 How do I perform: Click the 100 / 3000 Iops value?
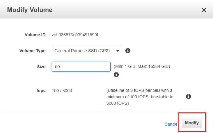coord(62,91)
